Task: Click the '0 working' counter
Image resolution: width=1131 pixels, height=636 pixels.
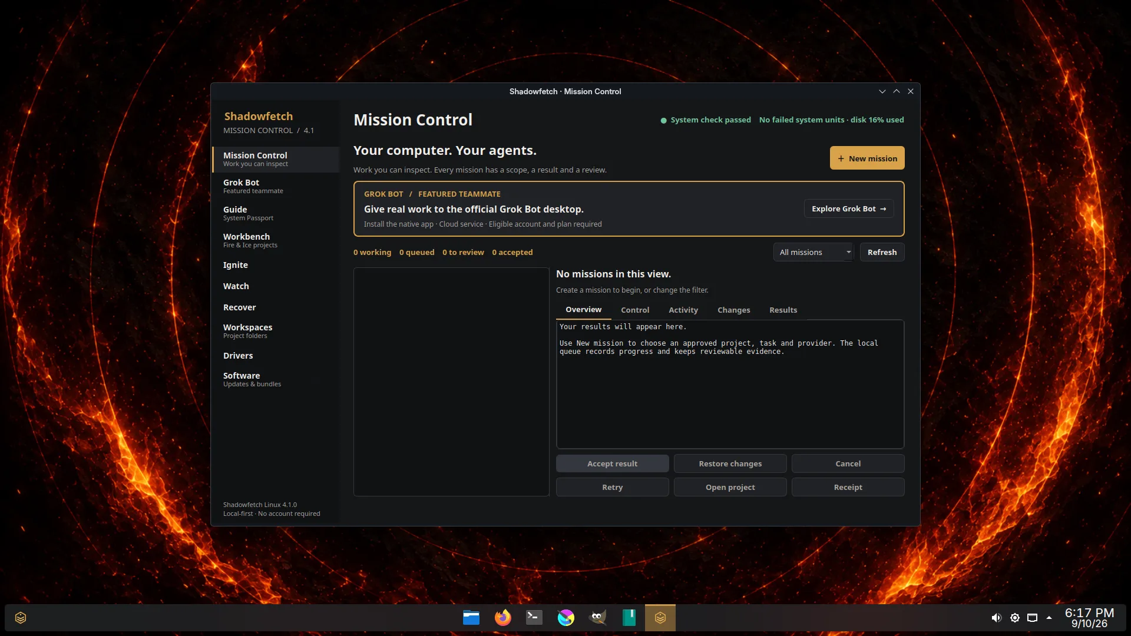Action: click(372, 252)
